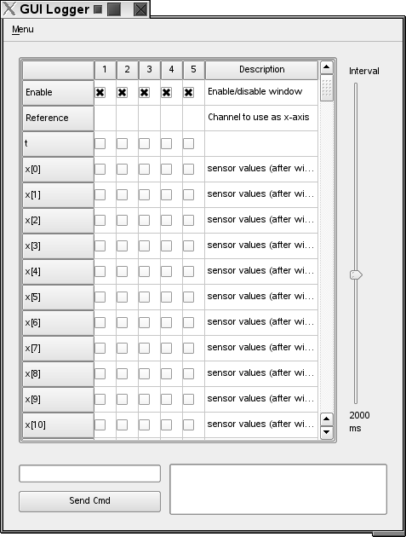Enable x[4] channel for window 4

(166, 272)
